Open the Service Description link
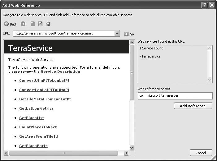The height and width of the screenshot is (161, 217). coord(60,71)
